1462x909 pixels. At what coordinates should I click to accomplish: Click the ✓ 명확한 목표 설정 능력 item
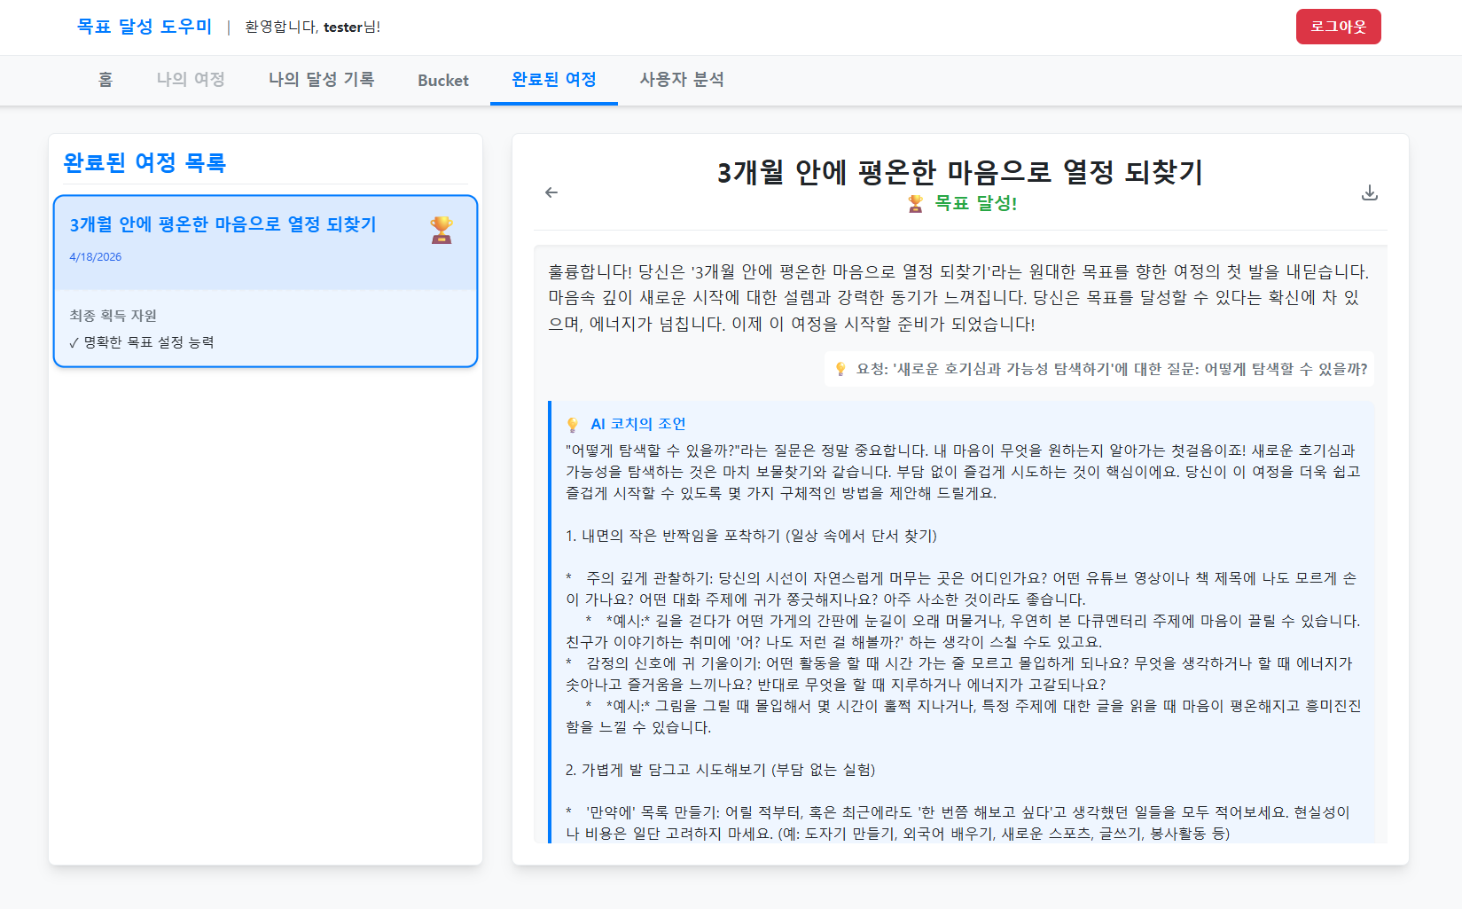[142, 342]
